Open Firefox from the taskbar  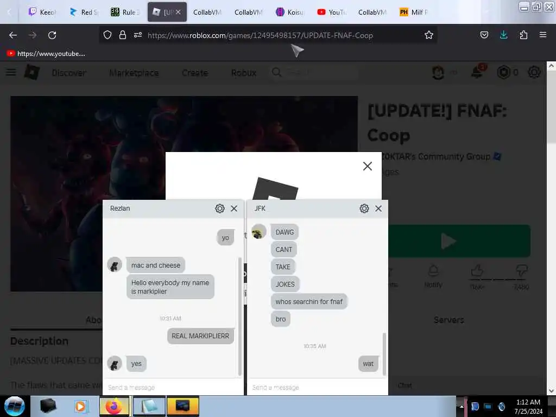pyautogui.click(x=114, y=406)
